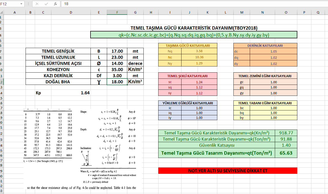
Task: Select TEMEL ŞEKLİ KATSAYILARI header cell
Action: 188,76
